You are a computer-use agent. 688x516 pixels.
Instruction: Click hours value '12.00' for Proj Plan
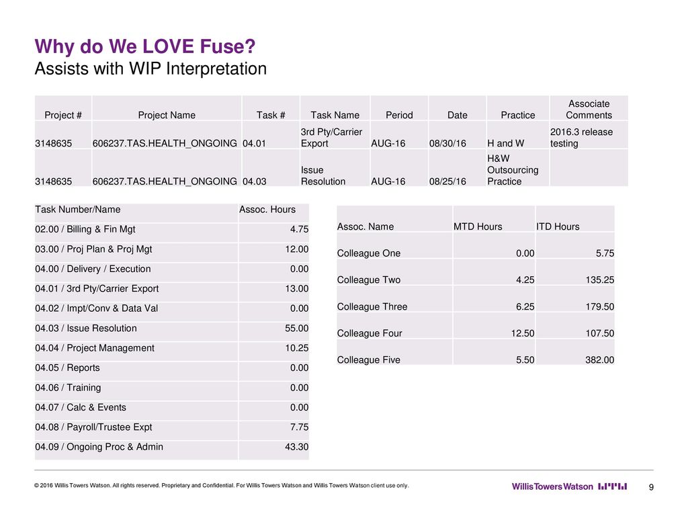(296, 249)
